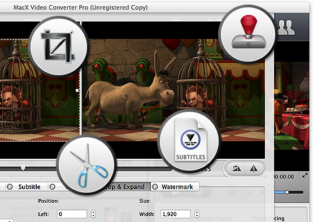Click the flip horizontal mirror button
313x222 pixels.
[254, 169]
